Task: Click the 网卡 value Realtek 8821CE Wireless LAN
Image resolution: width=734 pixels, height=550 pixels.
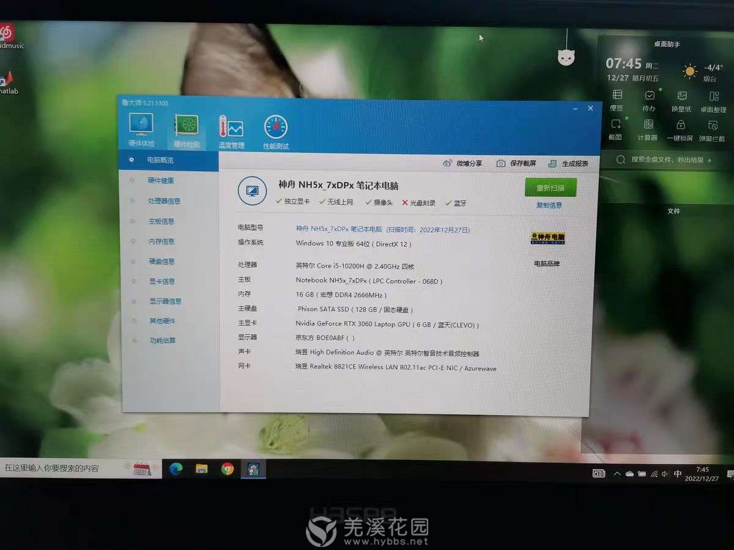Action: click(x=396, y=368)
